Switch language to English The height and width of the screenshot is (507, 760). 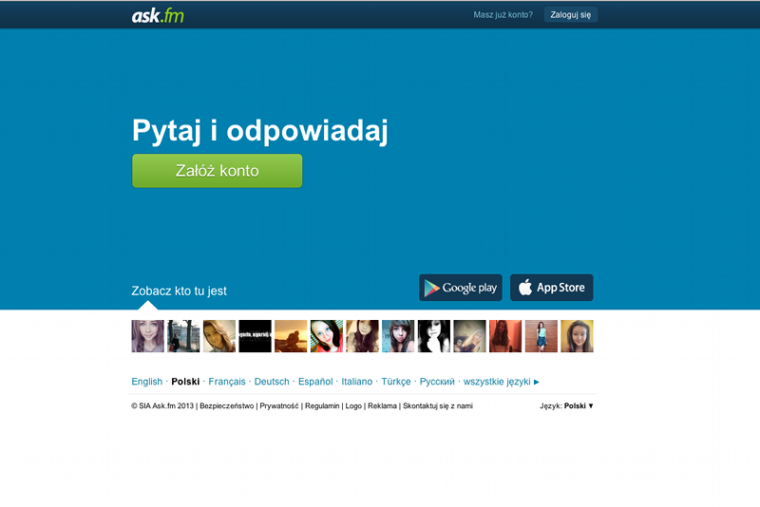click(x=147, y=382)
